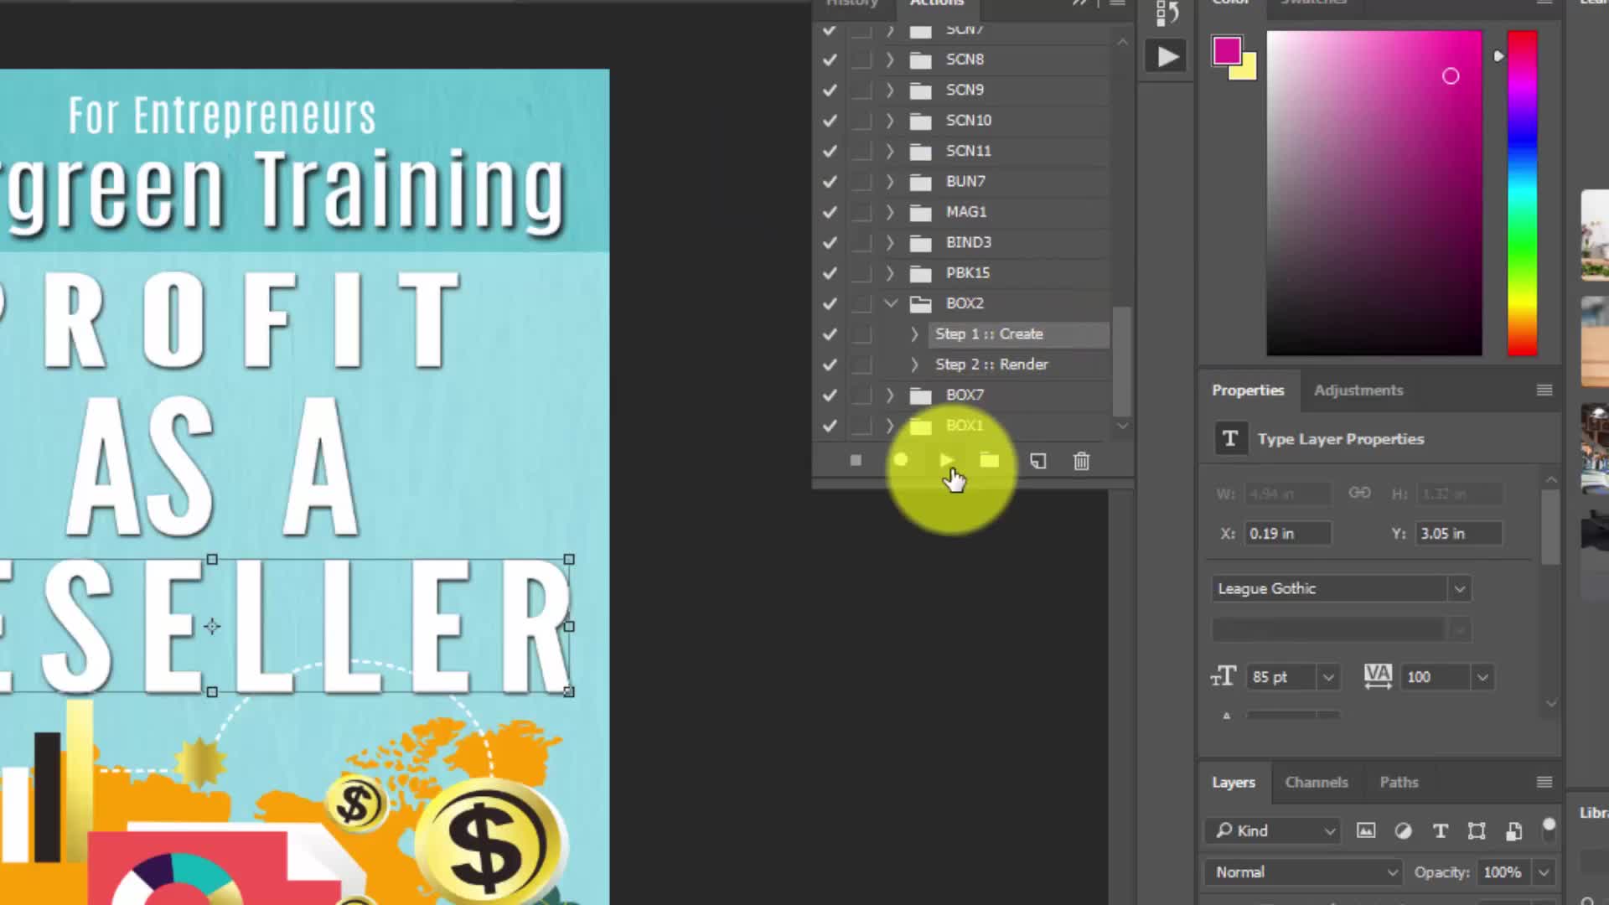Expand the SCN11 action set
Viewport: 1609px width, 905px height.
click(890, 151)
